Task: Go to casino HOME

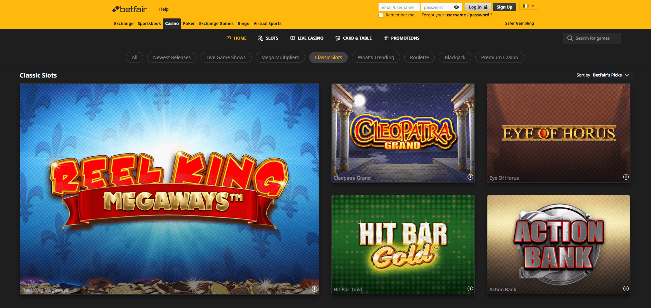Action: click(x=237, y=38)
